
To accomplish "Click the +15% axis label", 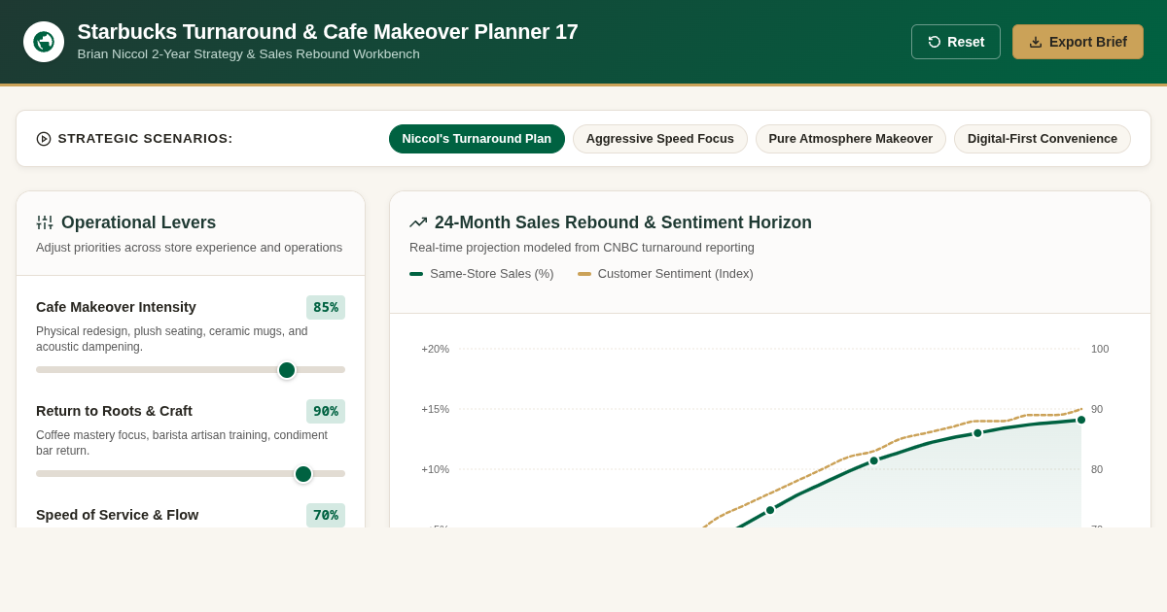I will [435, 409].
